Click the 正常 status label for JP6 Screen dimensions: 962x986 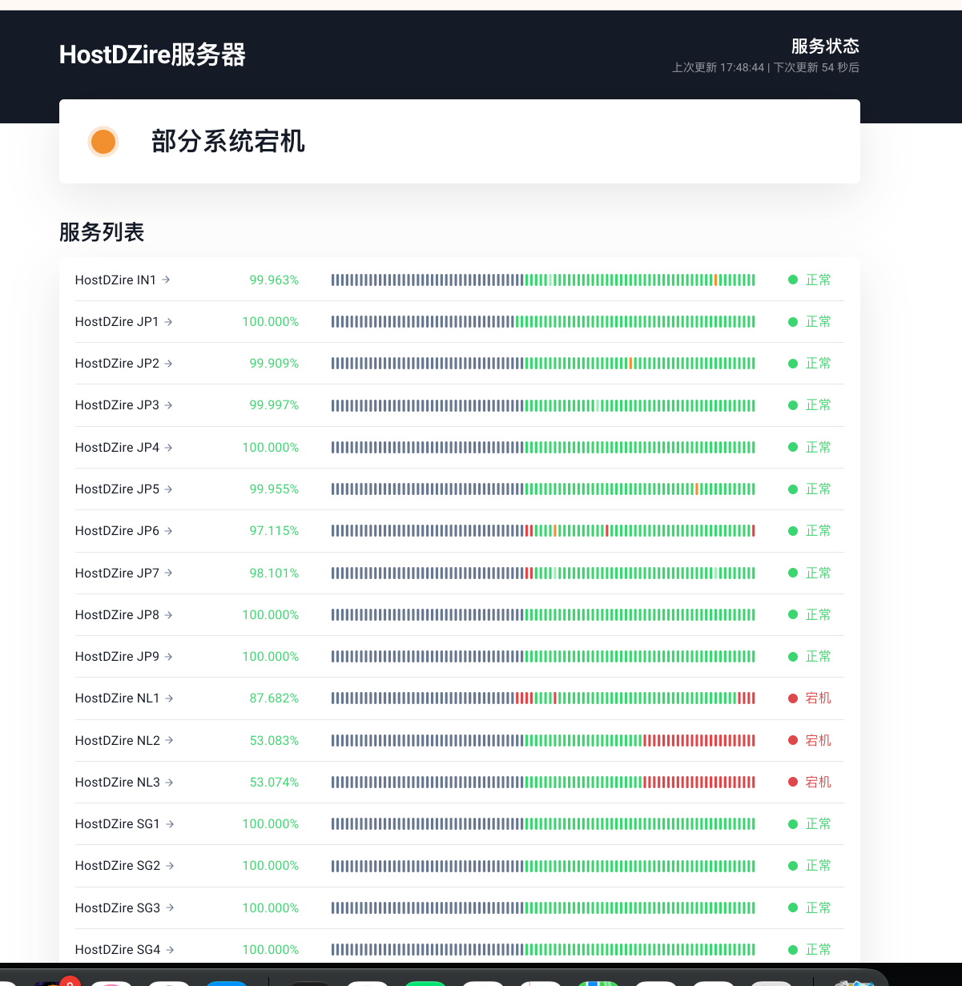tap(818, 530)
